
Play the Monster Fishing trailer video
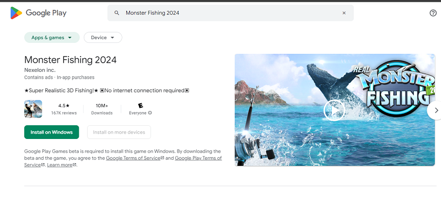[x=334, y=110]
